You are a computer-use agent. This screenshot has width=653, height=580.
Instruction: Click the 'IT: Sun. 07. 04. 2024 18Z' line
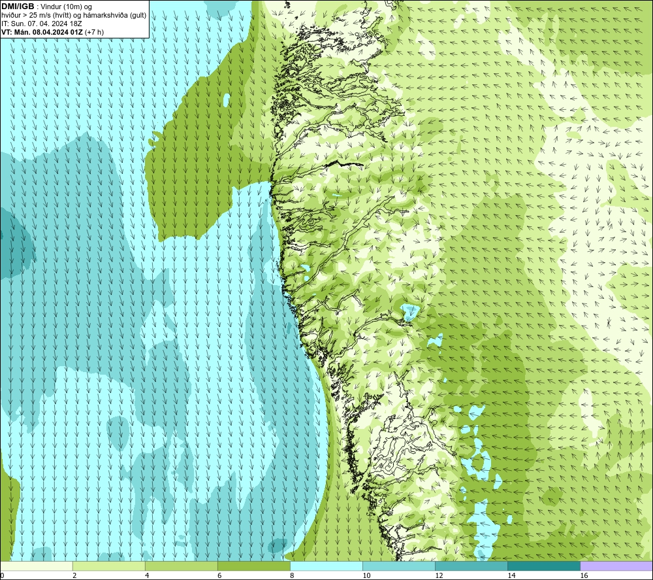(41, 24)
